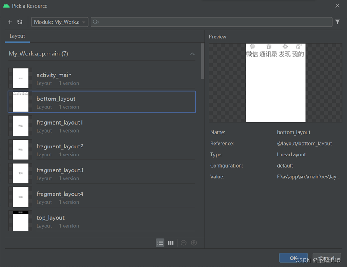This screenshot has width=347, height=267.
Task: Close the Pick a Resource dialog
Action: (x=337, y=6)
